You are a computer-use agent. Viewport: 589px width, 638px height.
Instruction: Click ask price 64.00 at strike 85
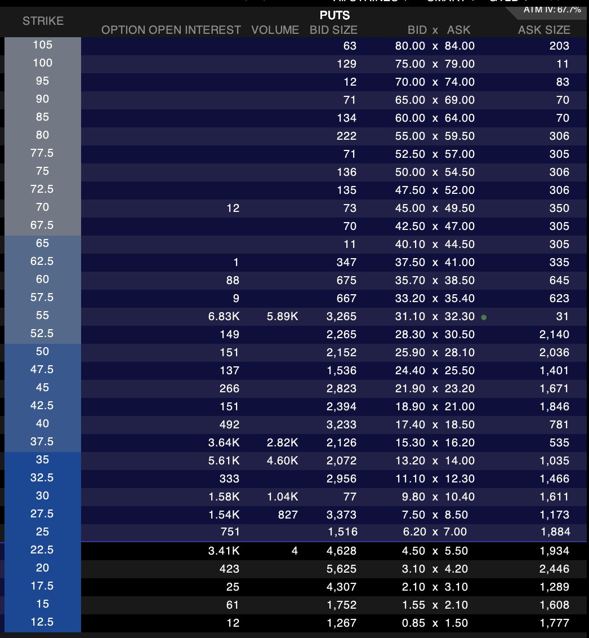(459, 118)
